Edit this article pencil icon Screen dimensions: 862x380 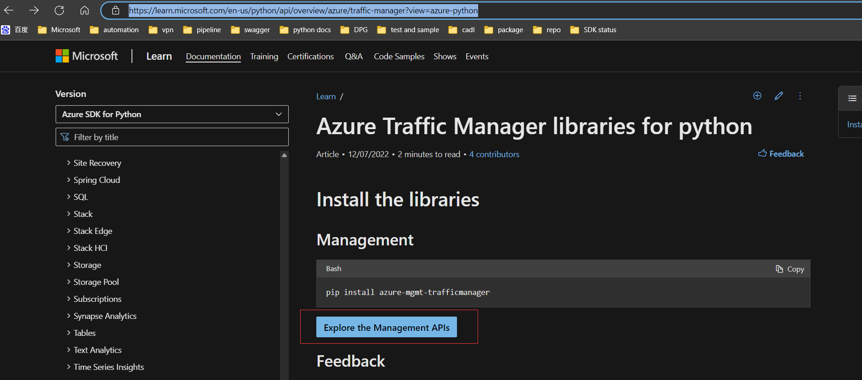[x=779, y=96]
